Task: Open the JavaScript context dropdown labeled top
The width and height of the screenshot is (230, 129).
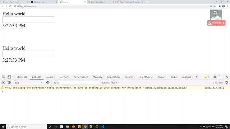Action: coord(28,83)
